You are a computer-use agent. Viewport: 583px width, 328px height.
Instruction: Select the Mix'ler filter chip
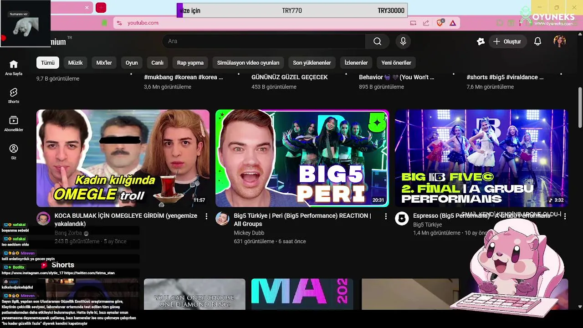104,63
